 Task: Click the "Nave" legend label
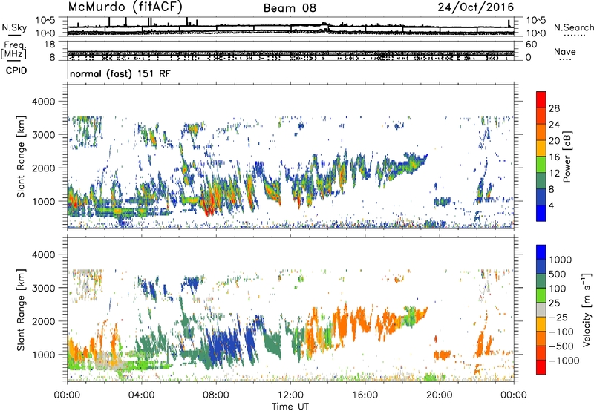click(564, 51)
